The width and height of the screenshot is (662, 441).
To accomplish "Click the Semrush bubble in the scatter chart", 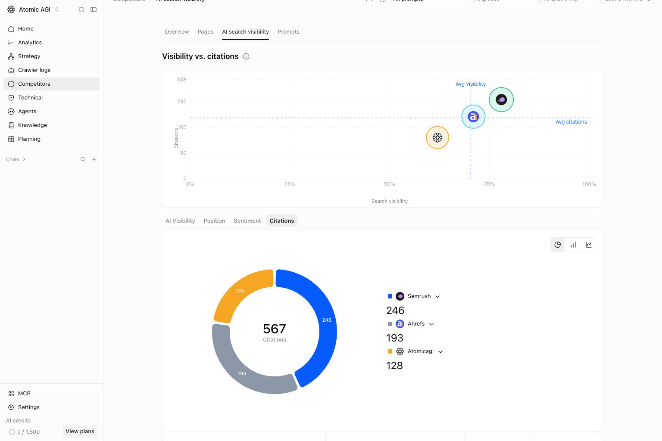I will pyautogui.click(x=501, y=99).
